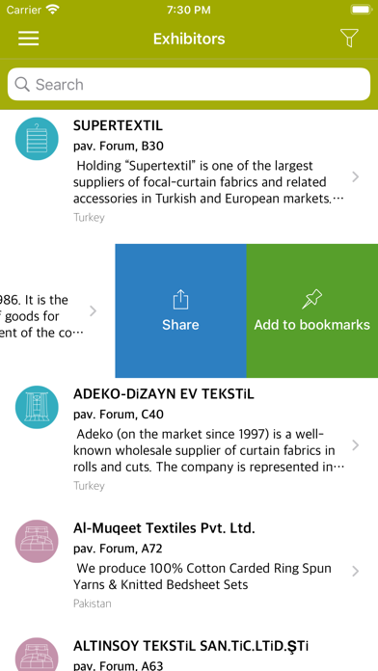Tap the share arrow icon
The height and width of the screenshot is (671, 378).
180,299
